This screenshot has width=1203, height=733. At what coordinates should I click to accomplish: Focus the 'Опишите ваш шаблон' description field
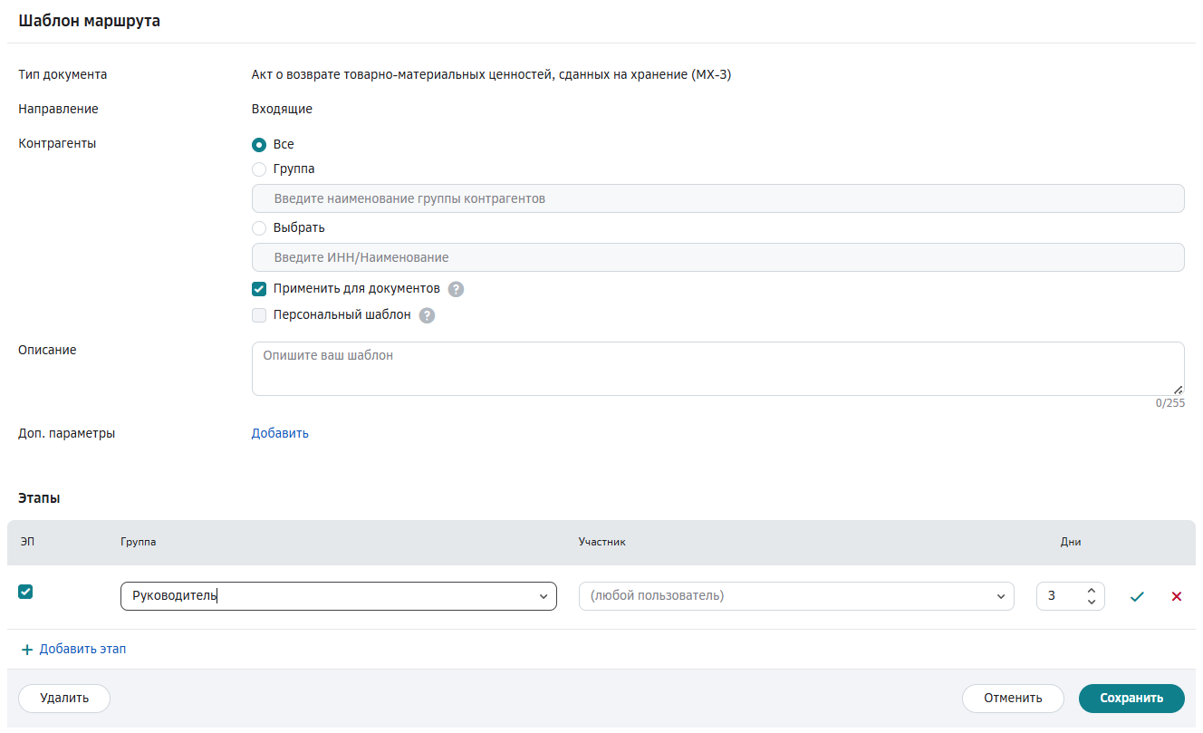pyautogui.click(x=718, y=369)
